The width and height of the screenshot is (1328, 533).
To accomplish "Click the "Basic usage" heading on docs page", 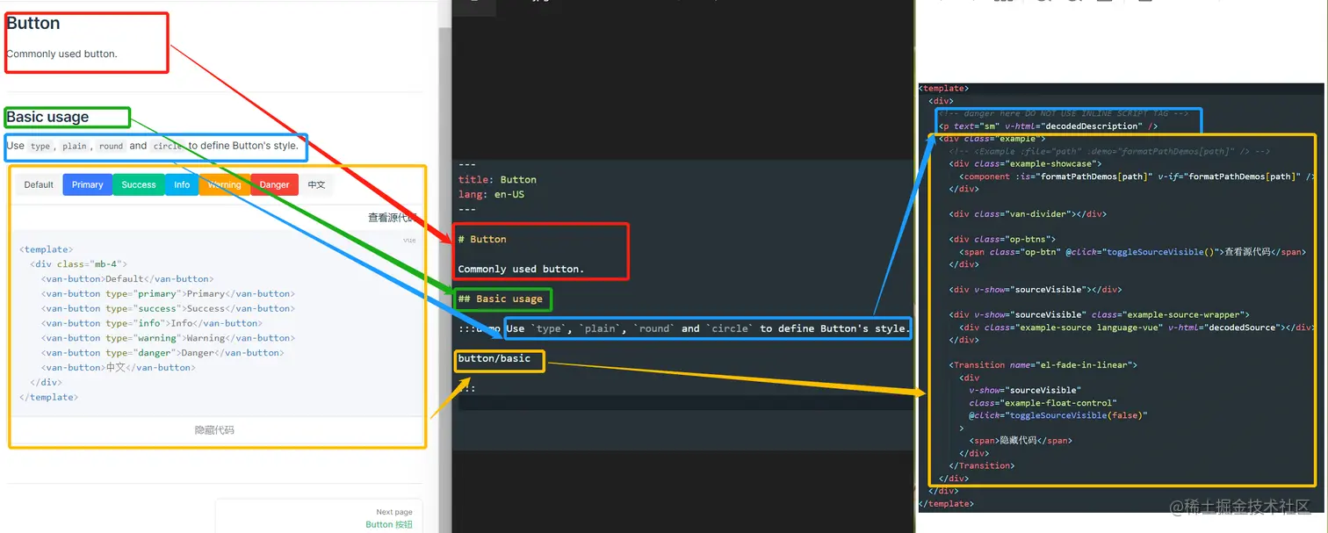I will [x=47, y=117].
